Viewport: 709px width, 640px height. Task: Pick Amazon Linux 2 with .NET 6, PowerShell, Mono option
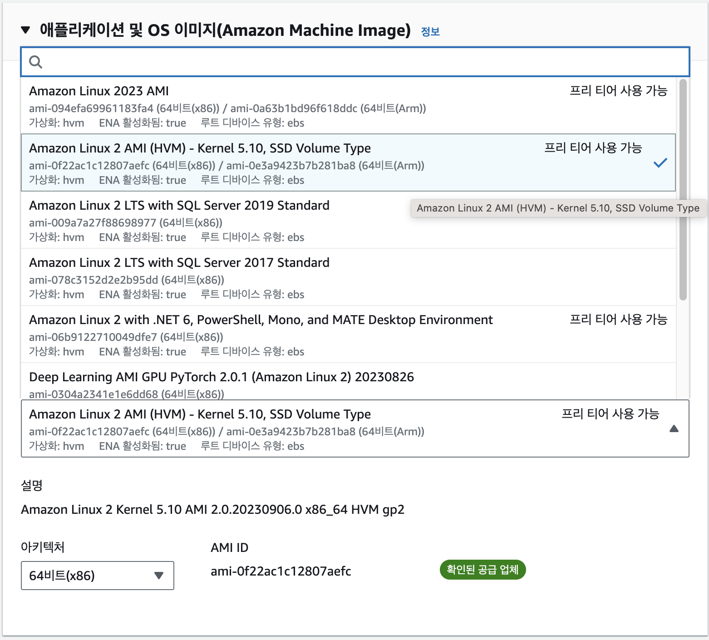pyautogui.click(x=348, y=334)
